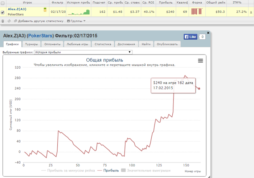Switch to the Турниры tab
The height and width of the screenshot is (178, 254).
[32, 44]
